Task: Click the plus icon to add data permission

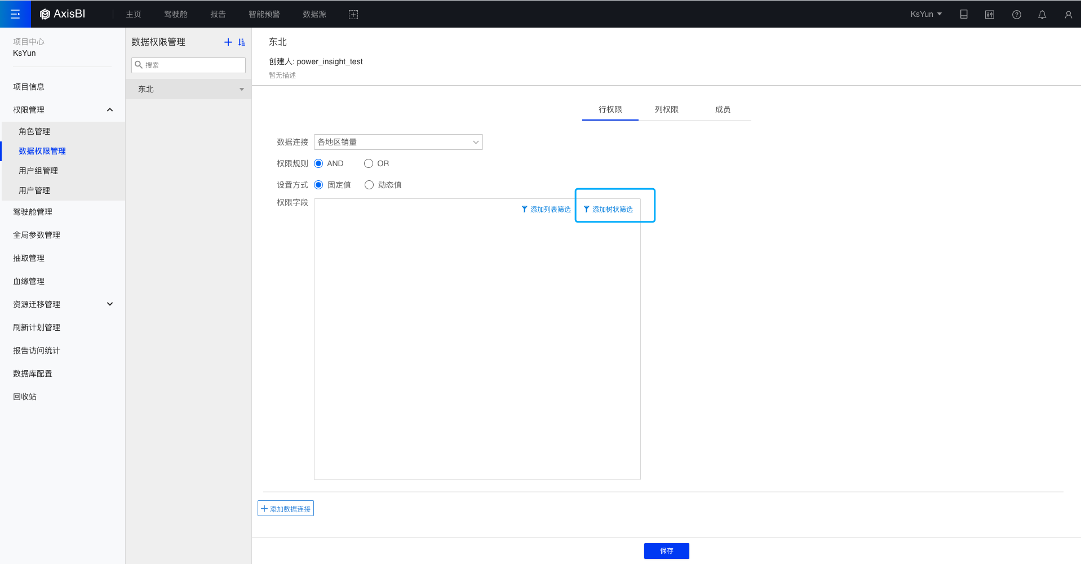Action: point(228,42)
